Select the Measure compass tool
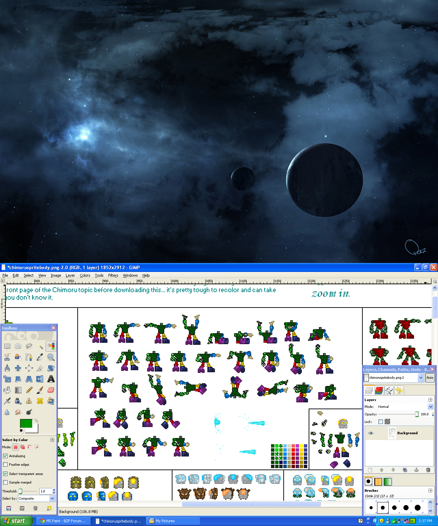 pyautogui.click(x=7, y=368)
